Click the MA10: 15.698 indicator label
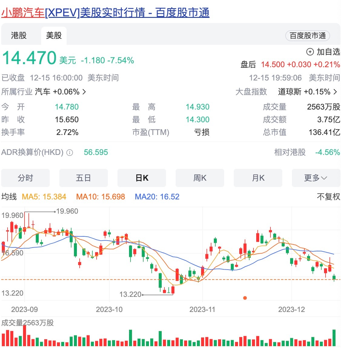 pyautogui.click(x=101, y=197)
